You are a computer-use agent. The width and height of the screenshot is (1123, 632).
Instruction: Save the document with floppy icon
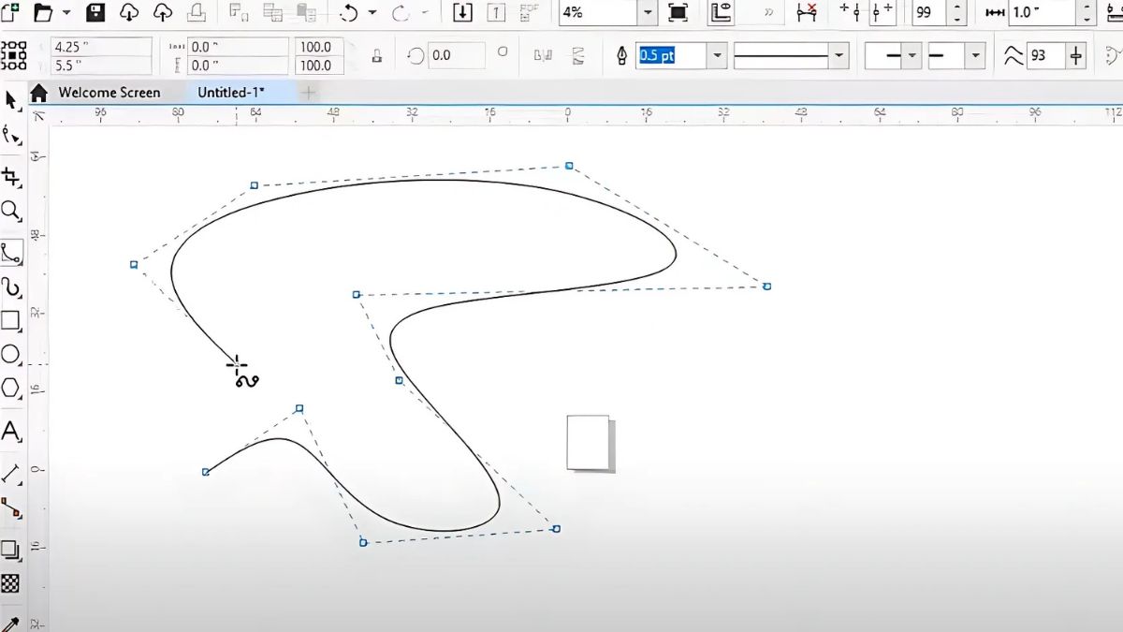click(95, 12)
